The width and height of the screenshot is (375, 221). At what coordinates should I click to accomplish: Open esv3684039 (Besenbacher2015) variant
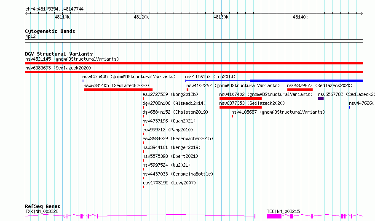178,138
